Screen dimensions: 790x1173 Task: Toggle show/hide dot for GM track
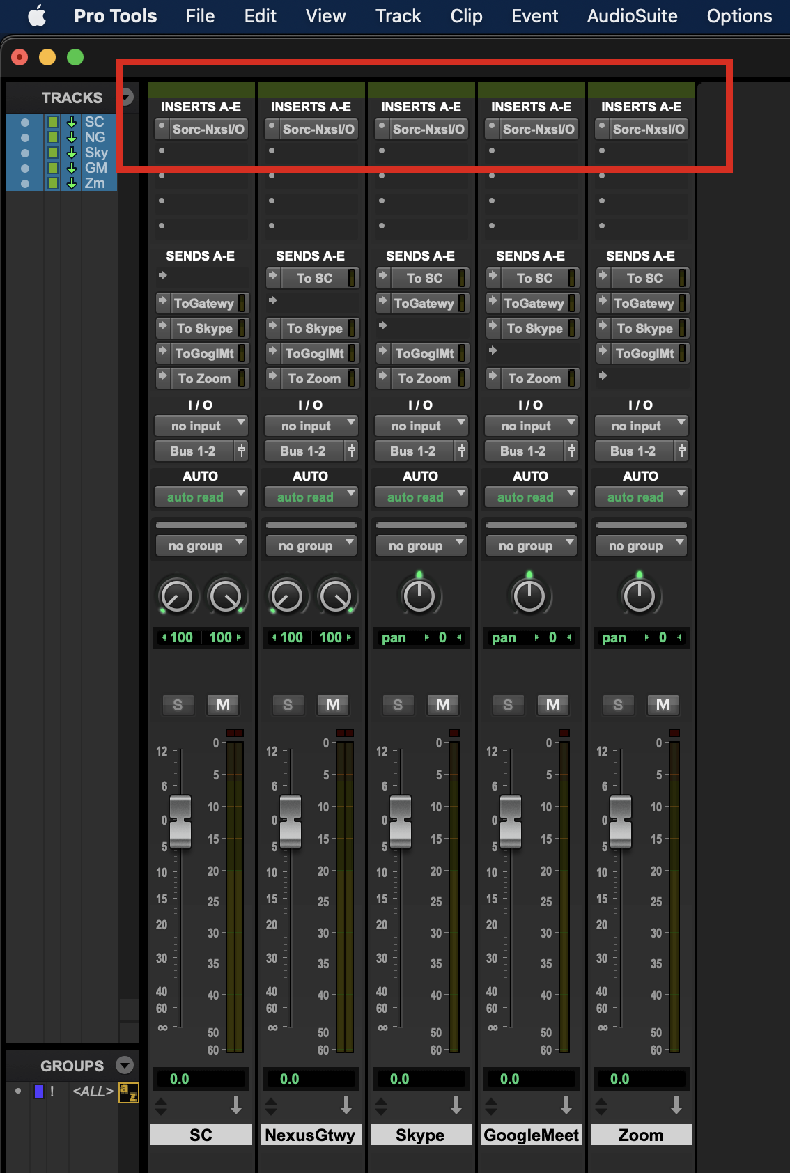(x=25, y=168)
